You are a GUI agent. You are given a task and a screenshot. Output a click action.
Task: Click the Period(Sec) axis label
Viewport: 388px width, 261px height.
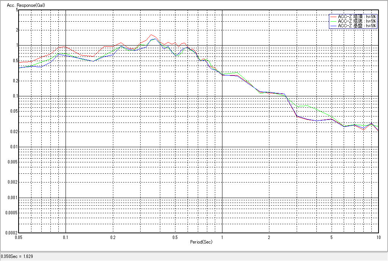200,242
